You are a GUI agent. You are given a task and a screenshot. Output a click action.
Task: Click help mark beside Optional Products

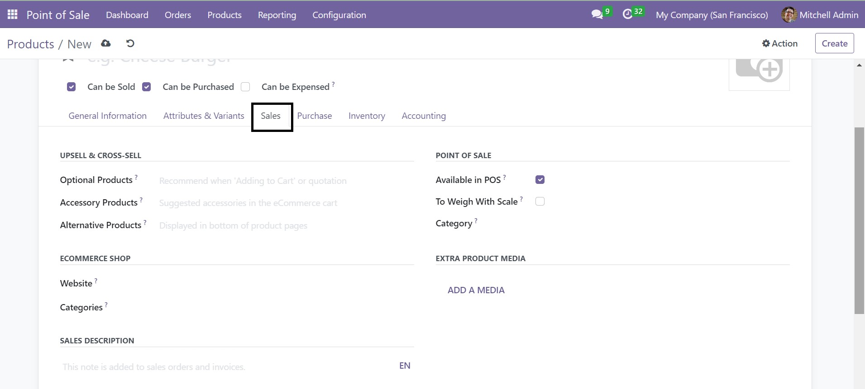tap(136, 177)
